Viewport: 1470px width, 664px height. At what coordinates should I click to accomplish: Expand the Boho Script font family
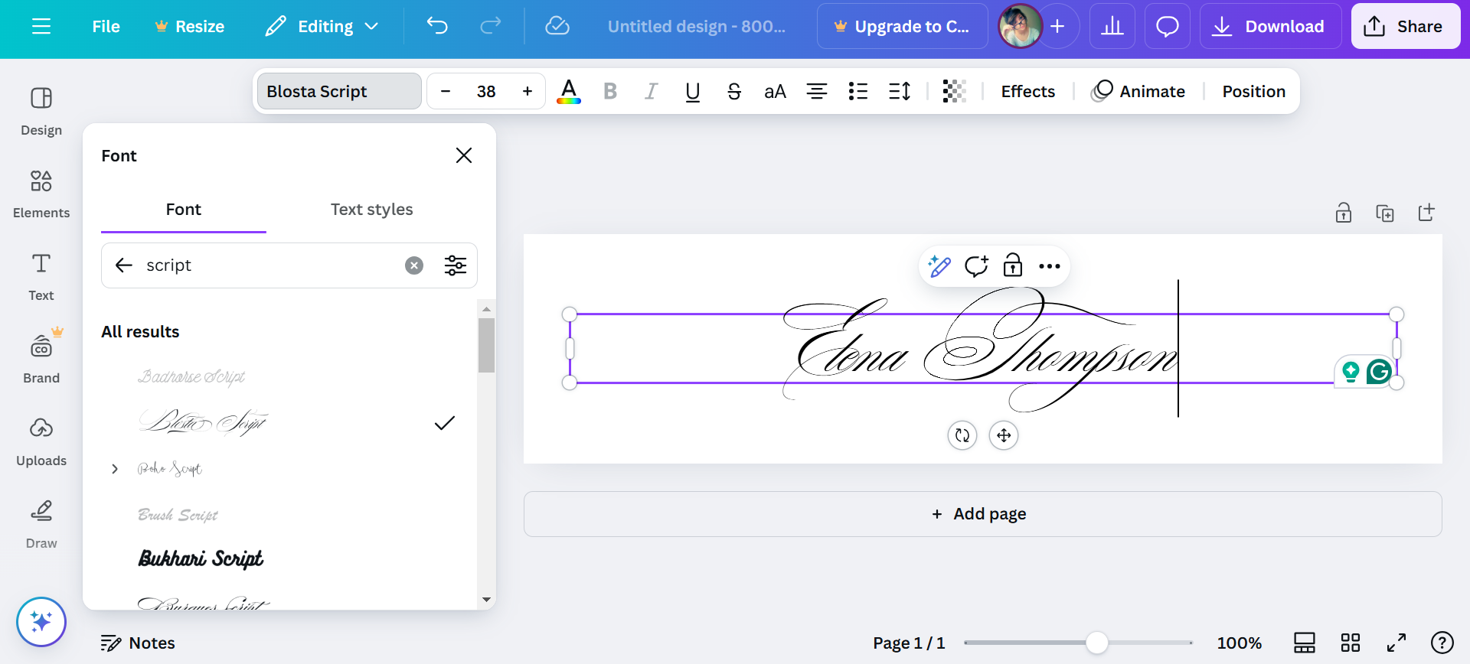point(115,469)
